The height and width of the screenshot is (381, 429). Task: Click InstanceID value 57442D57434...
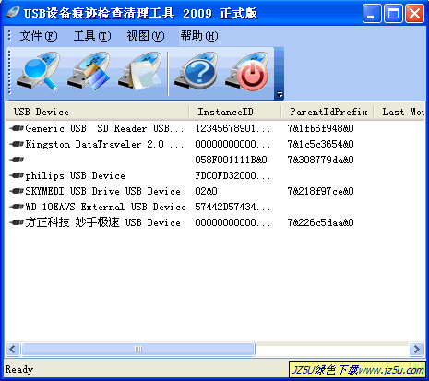tap(232, 207)
